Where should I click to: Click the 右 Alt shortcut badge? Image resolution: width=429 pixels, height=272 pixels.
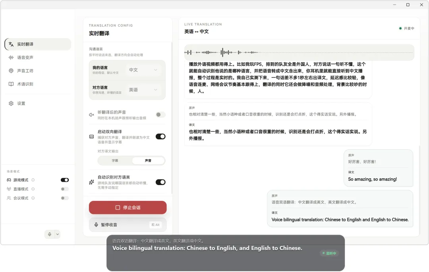point(155,225)
